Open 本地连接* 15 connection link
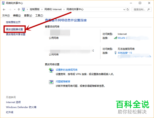 [x=125, y=53]
